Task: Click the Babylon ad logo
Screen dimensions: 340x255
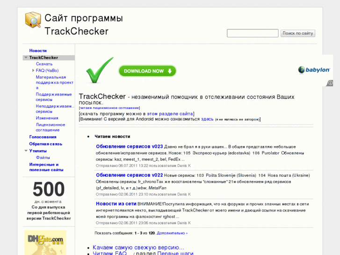Action: (x=314, y=70)
